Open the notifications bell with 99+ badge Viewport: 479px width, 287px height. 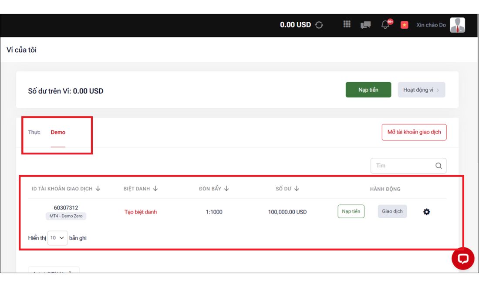pos(386,24)
